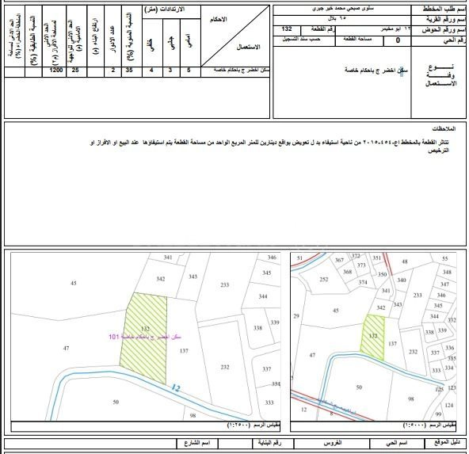Select parcel 367 on the overview map
This screenshot has width=469, height=454.
coord(339,260)
